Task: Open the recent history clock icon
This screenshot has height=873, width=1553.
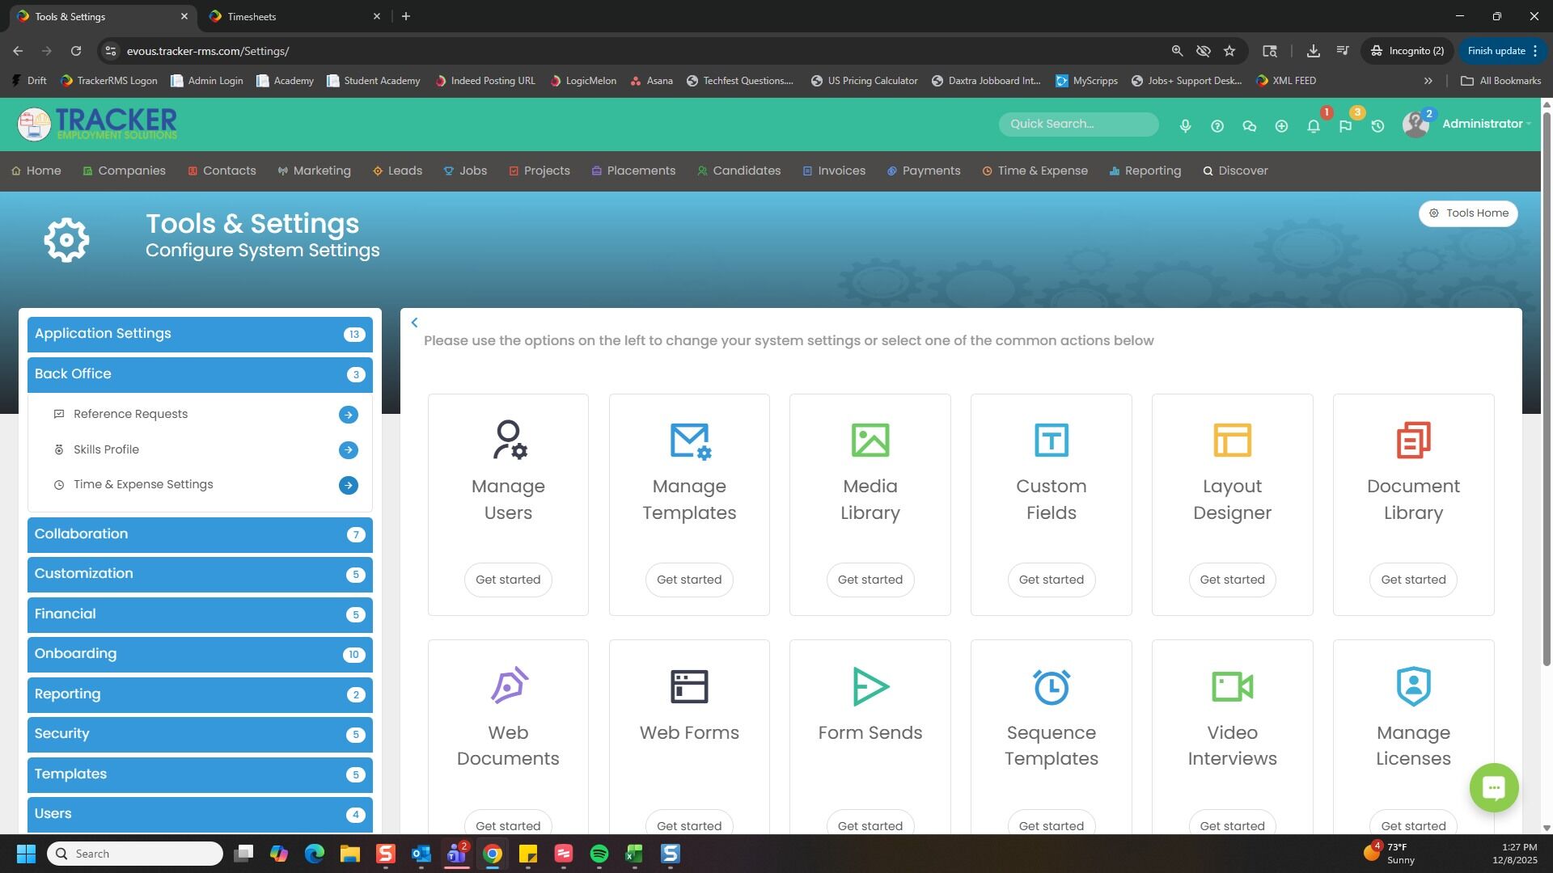Action: pyautogui.click(x=1377, y=126)
